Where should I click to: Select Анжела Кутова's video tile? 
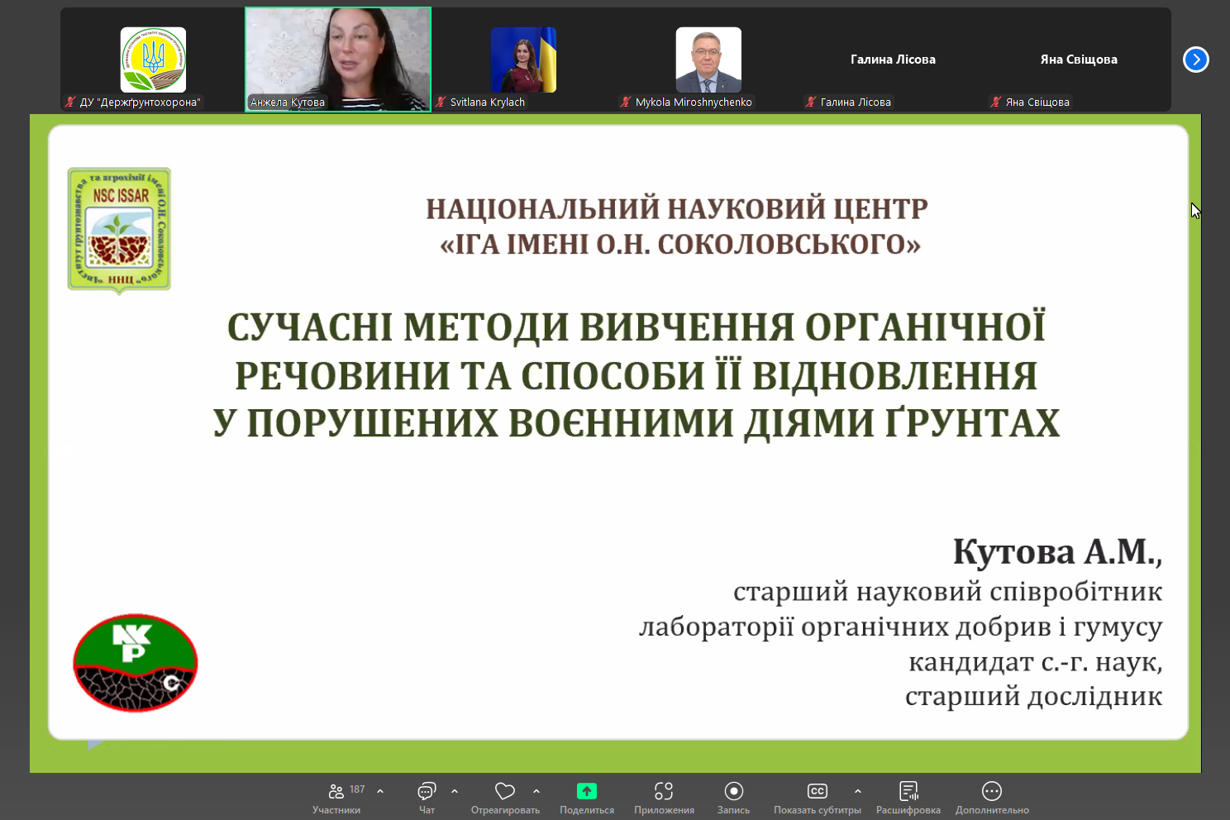tap(338, 60)
